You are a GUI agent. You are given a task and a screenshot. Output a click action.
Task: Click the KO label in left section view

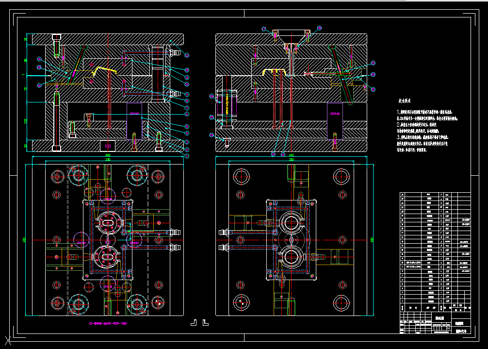(108, 146)
